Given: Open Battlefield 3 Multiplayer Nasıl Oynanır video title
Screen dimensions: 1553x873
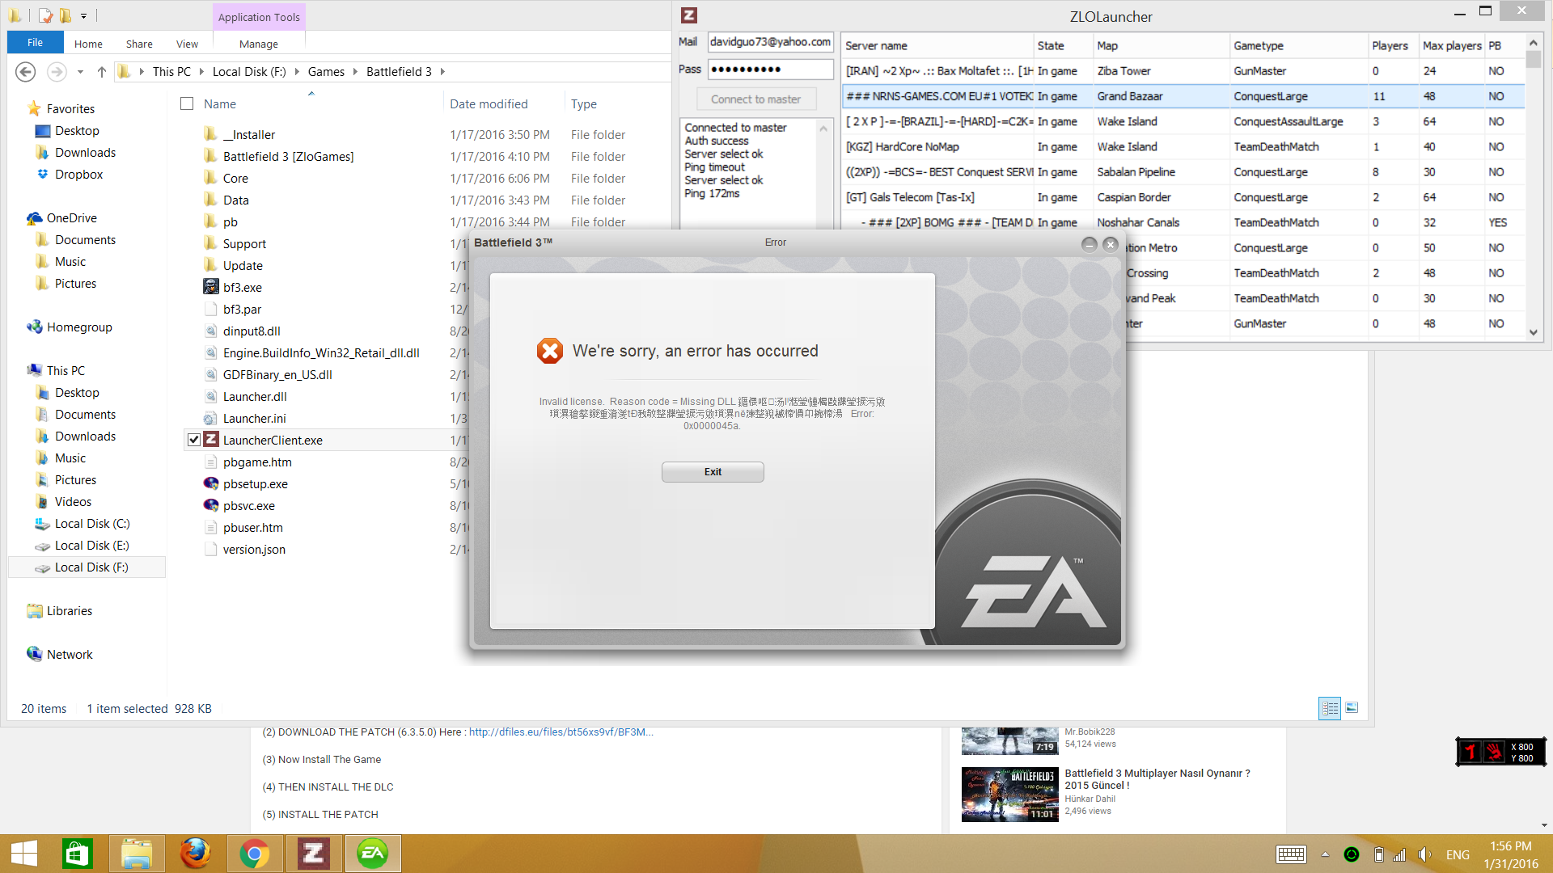Looking at the screenshot, I should click(x=1157, y=779).
